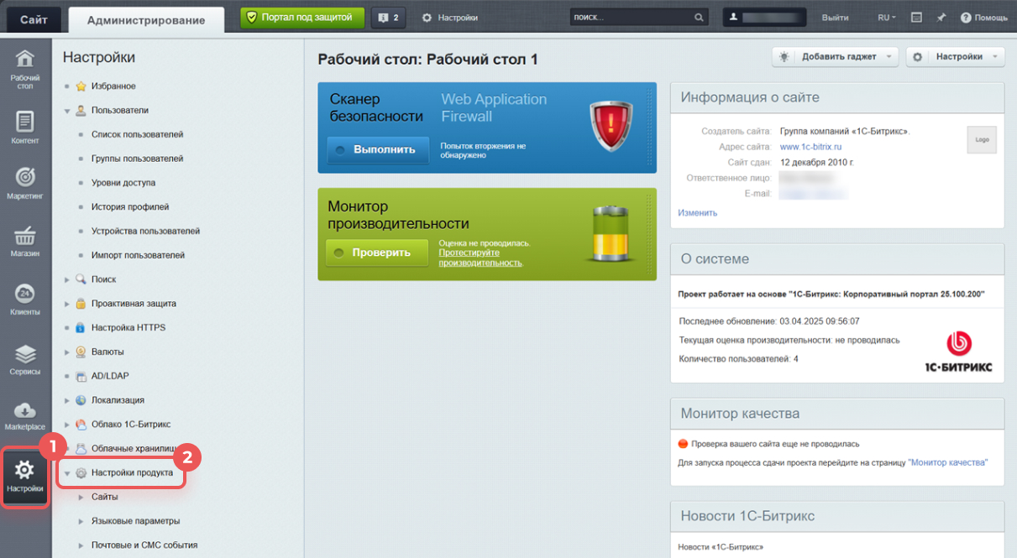Open Почтовые и СМС события item
The width and height of the screenshot is (1017, 558).
pyautogui.click(x=144, y=545)
